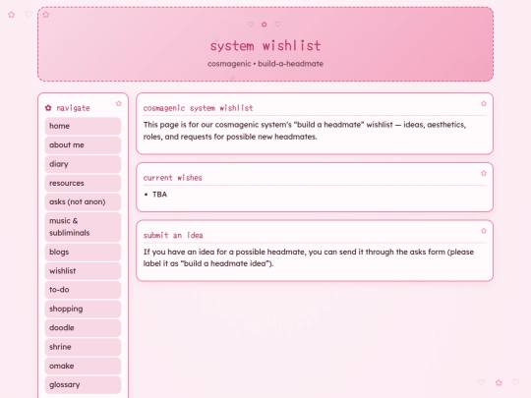Click the current wishes heading

tap(173, 178)
